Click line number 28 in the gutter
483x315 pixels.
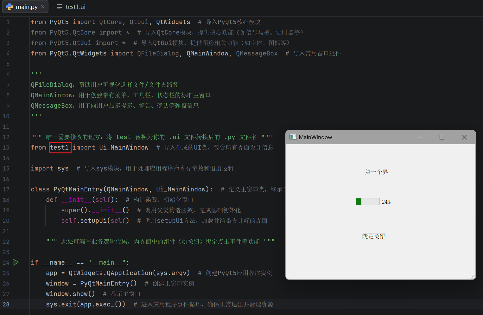coord(6,304)
